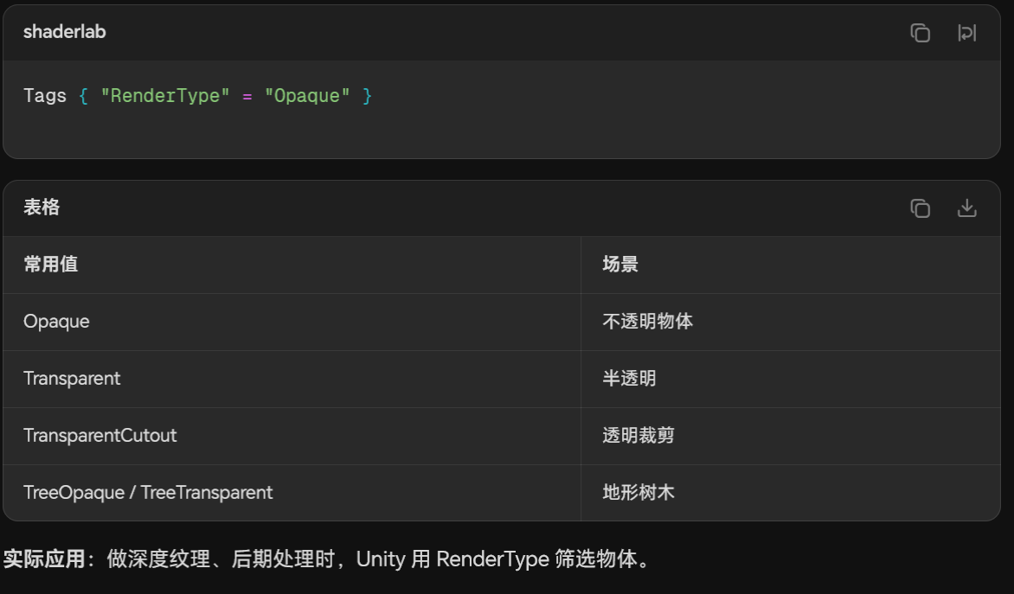The height and width of the screenshot is (594, 1014).
Task: Click the duplicate-squares icon on the code card
Action: [921, 32]
